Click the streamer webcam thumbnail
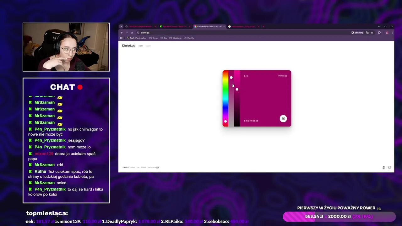Image resolution: width=402 pixels, height=226 pixels. click(66, 47)
